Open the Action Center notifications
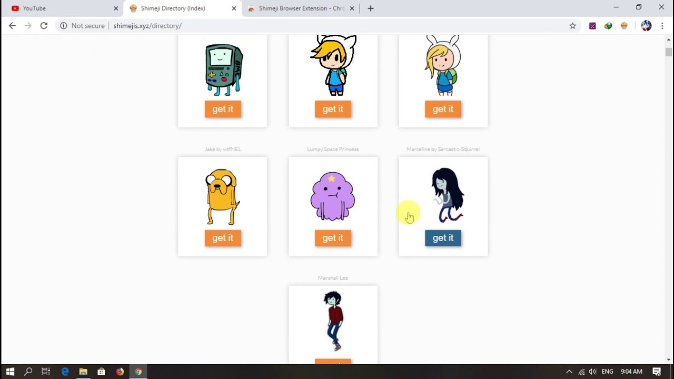The height and width of the screenshot is (379, 674). tap(657, 372)
